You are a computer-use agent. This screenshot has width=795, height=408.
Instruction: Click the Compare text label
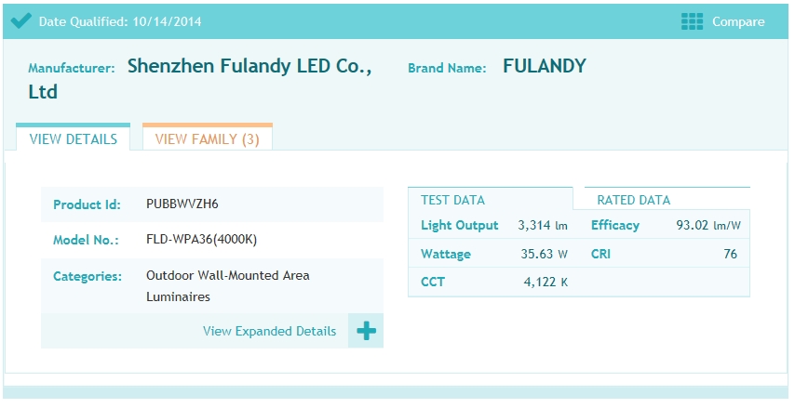(x=738, y=21)
